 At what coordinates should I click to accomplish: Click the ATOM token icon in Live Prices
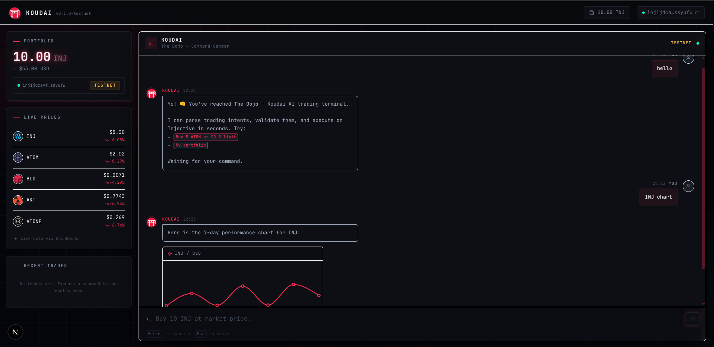(18, 158)
